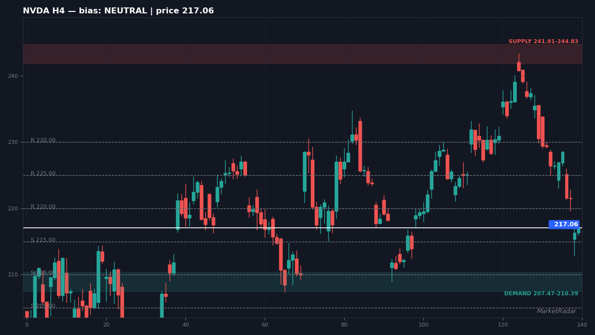Click the 40 x-axis tick label

point(185,325)
